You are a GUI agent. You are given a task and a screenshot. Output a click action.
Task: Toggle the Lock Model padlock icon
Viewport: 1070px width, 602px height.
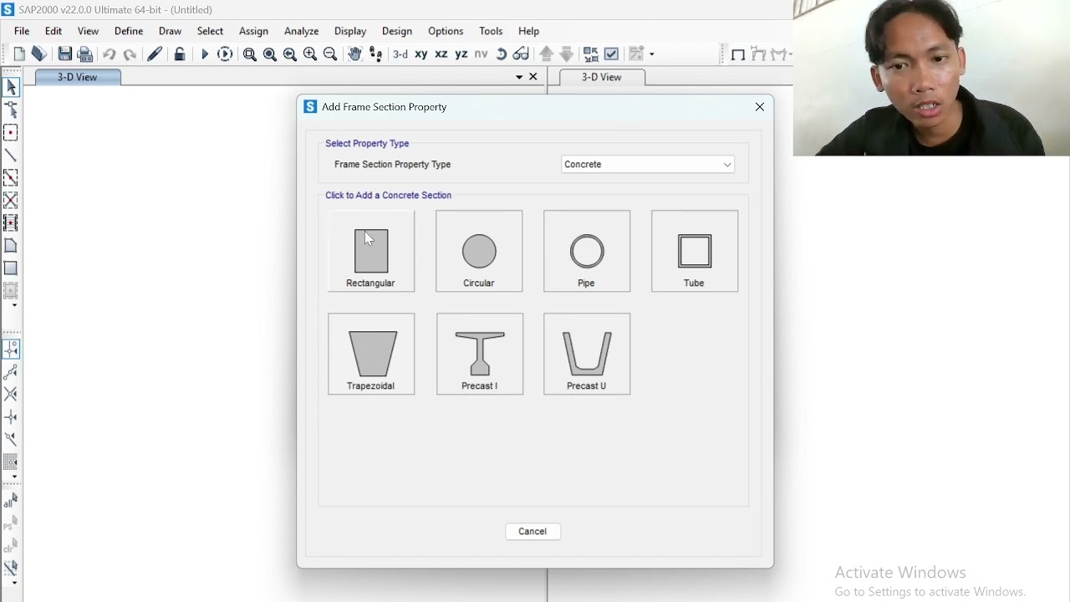click(x=180, y=54)
